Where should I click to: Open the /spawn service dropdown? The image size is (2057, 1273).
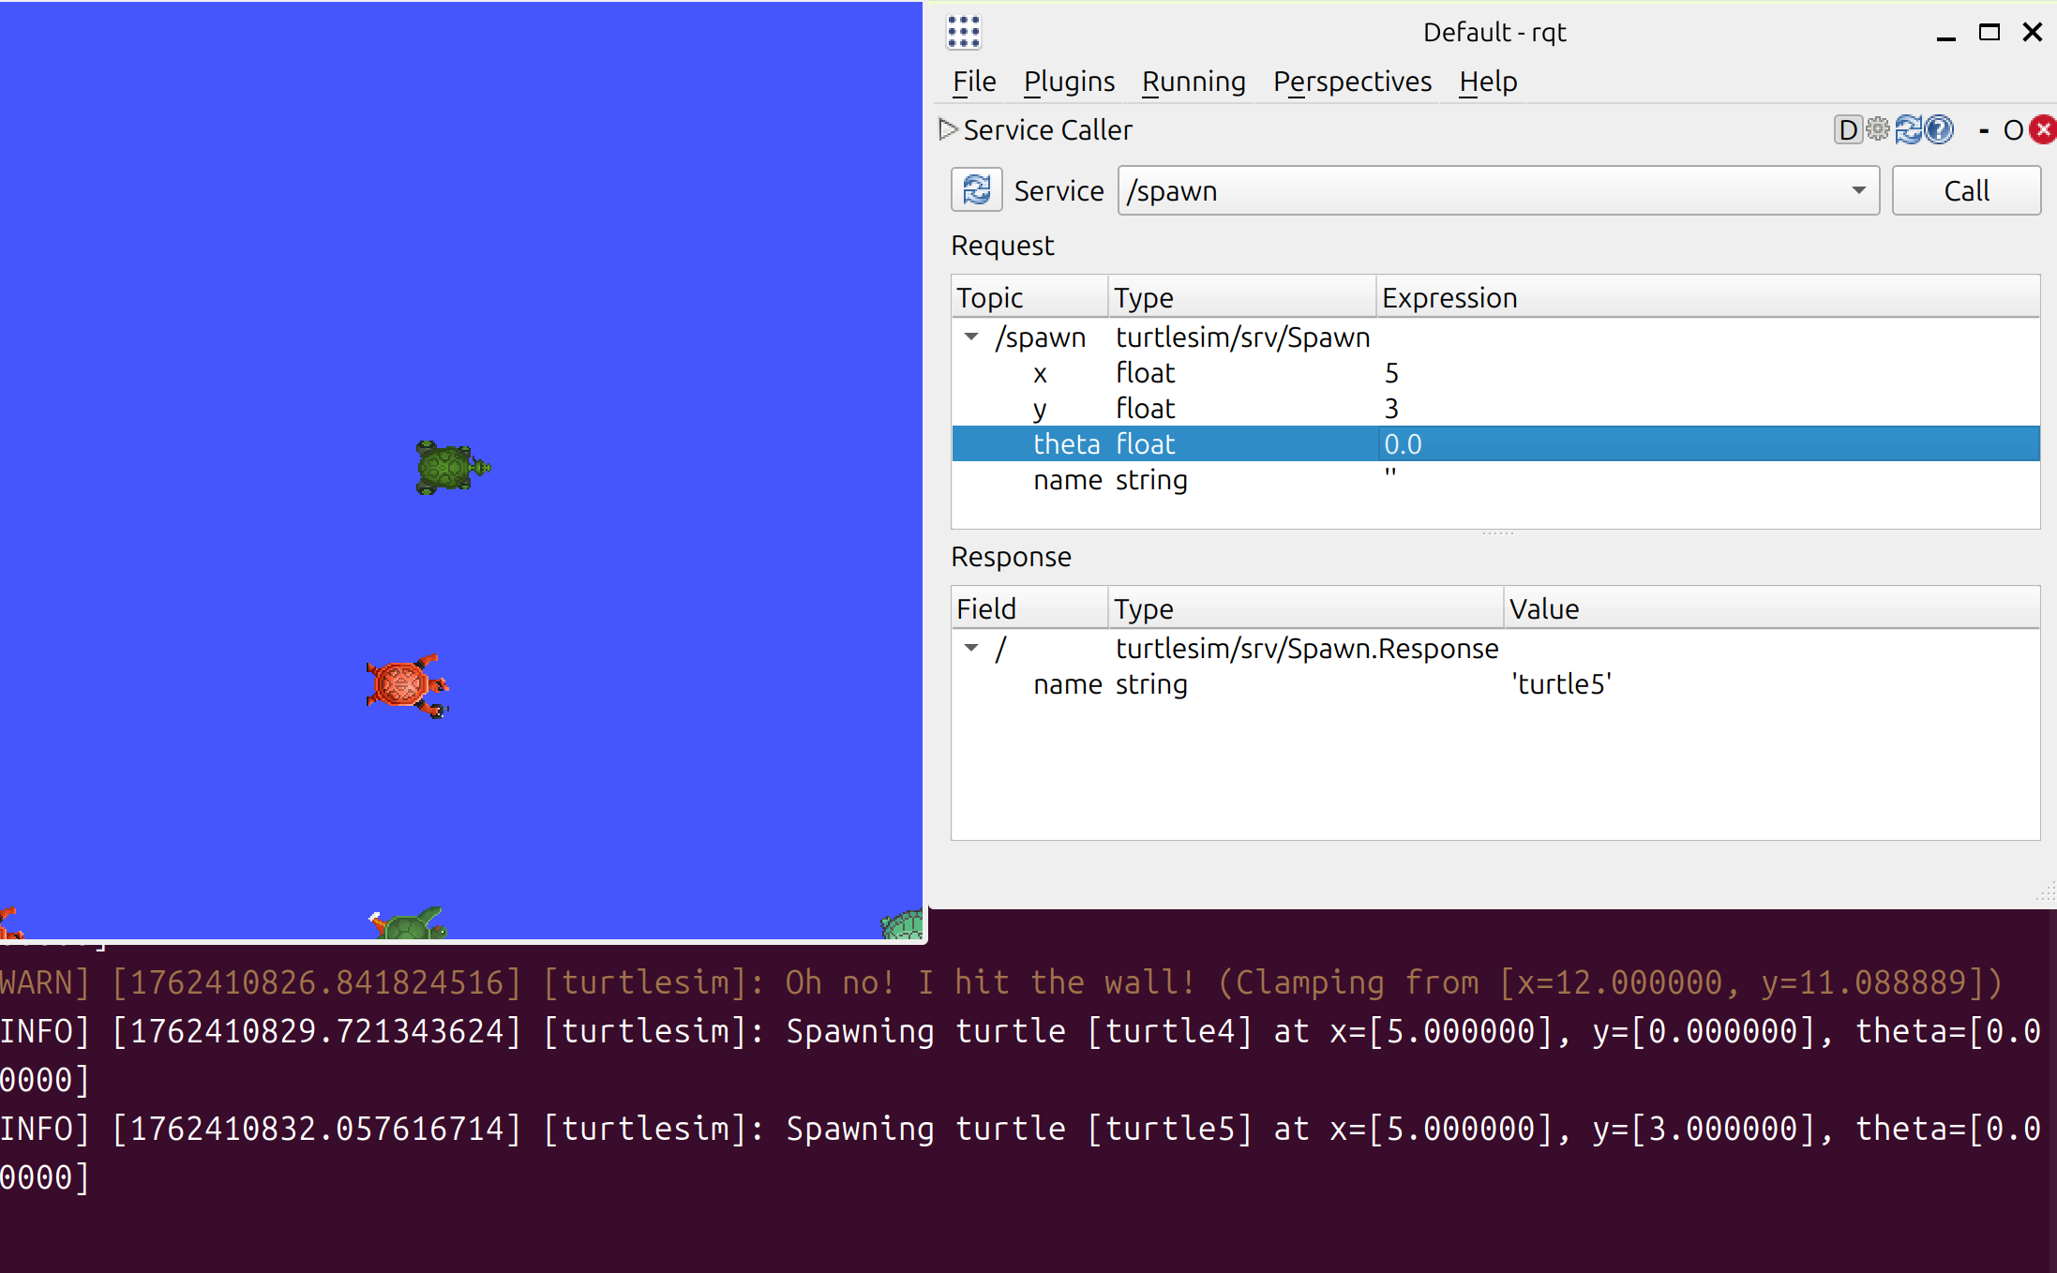coord(1858,190)
